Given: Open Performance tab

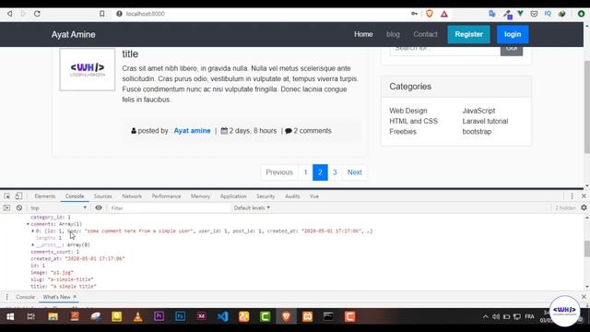Looking at the screenshot, I should click(x=166, y=196).
